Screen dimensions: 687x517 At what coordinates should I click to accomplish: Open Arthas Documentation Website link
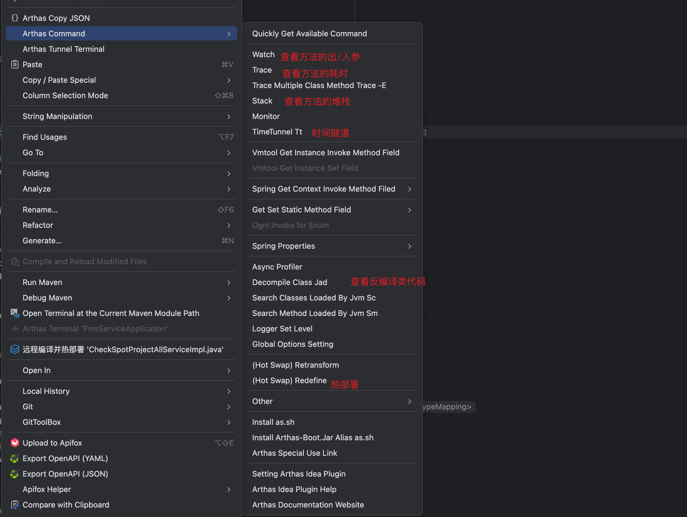tap(308, 505)
